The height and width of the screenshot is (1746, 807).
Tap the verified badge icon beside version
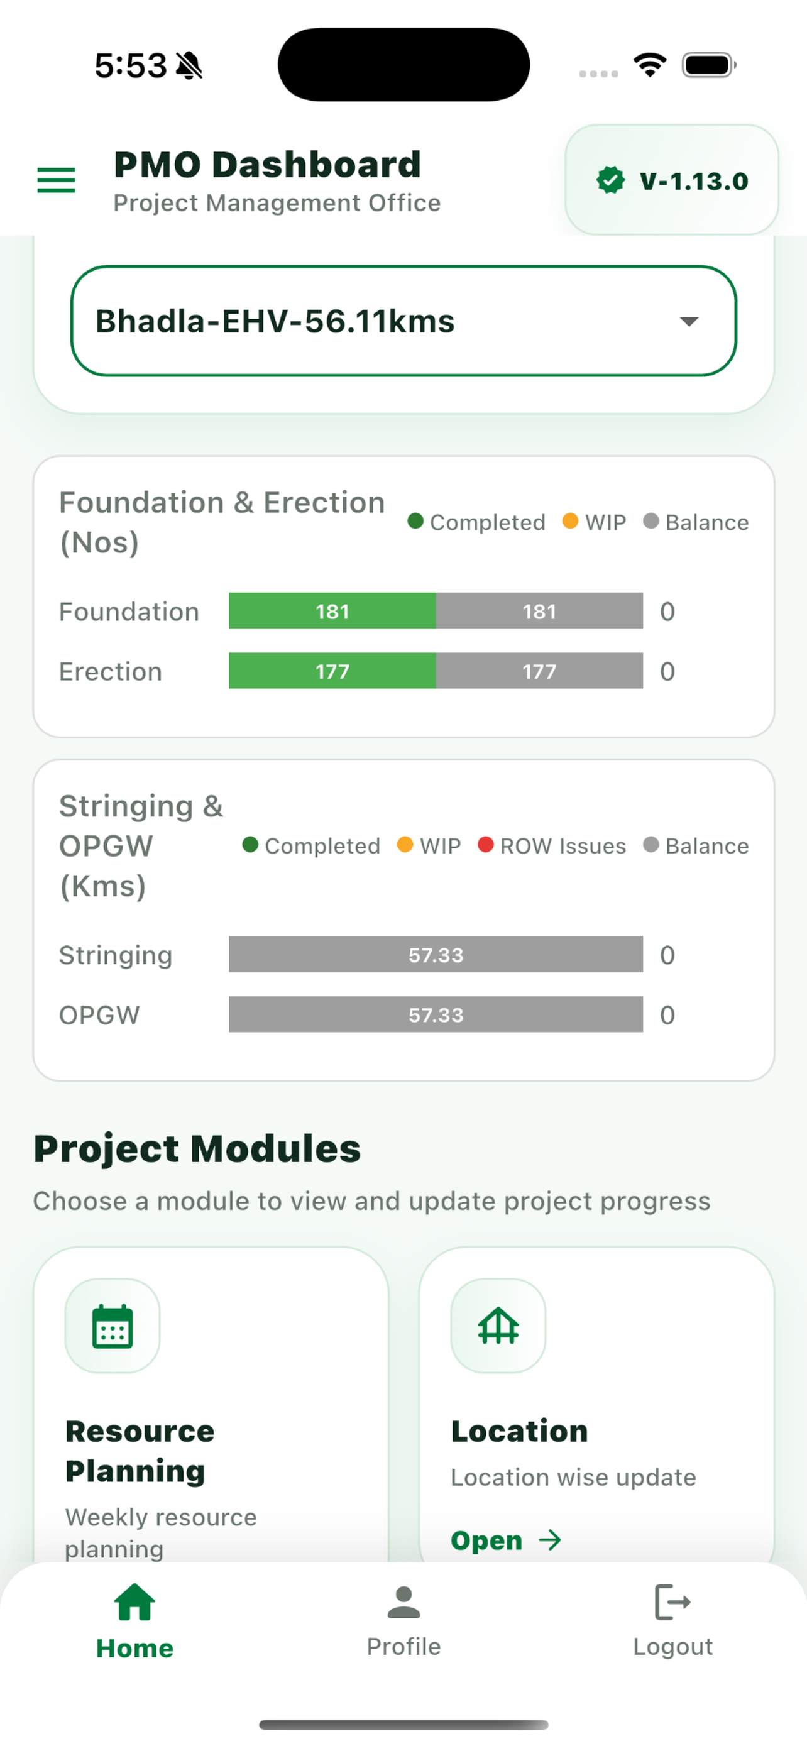[610, 181]
